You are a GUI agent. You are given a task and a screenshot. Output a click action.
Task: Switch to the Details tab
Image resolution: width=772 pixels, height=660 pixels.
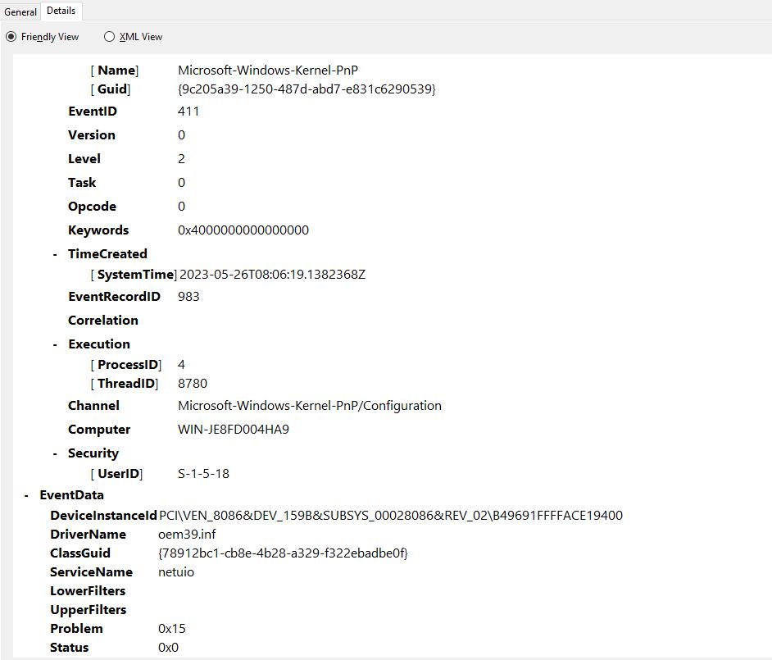click(x=61, y=11)
